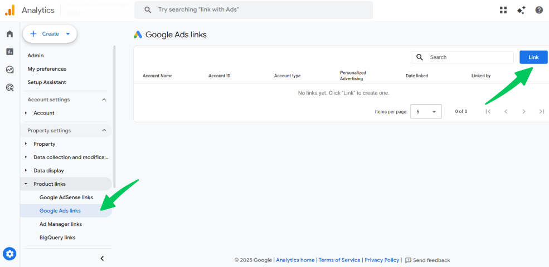Screen dimensions: 549x267
Task: Click the magnifier icon in top search bar
Action: click(x=148, y=10)
